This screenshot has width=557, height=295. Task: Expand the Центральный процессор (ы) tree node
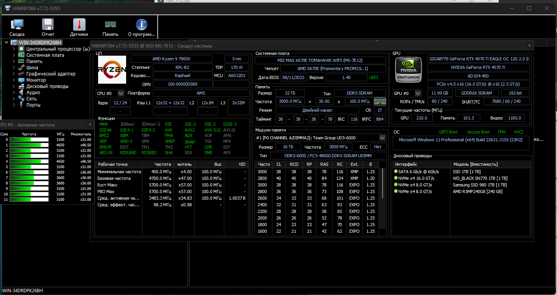pos(14,49)
